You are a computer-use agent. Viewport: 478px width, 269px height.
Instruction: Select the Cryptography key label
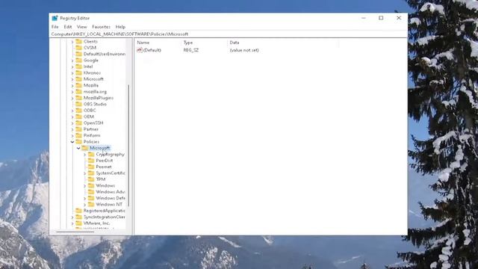coord(110,155)
